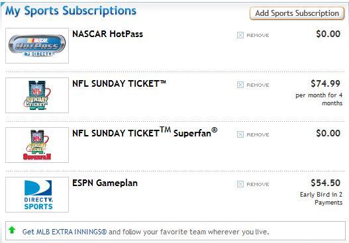
Task: Open the Get MLB EXTRA INNINGS promo link
Action: [146, 232]
